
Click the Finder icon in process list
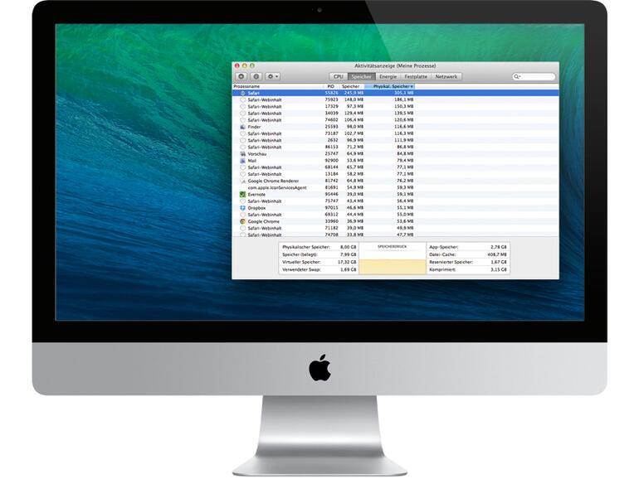(x=243, y=127)
